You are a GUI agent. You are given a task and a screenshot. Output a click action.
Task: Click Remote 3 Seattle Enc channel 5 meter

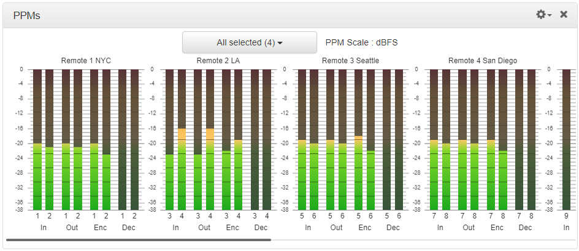pos(359,139)
